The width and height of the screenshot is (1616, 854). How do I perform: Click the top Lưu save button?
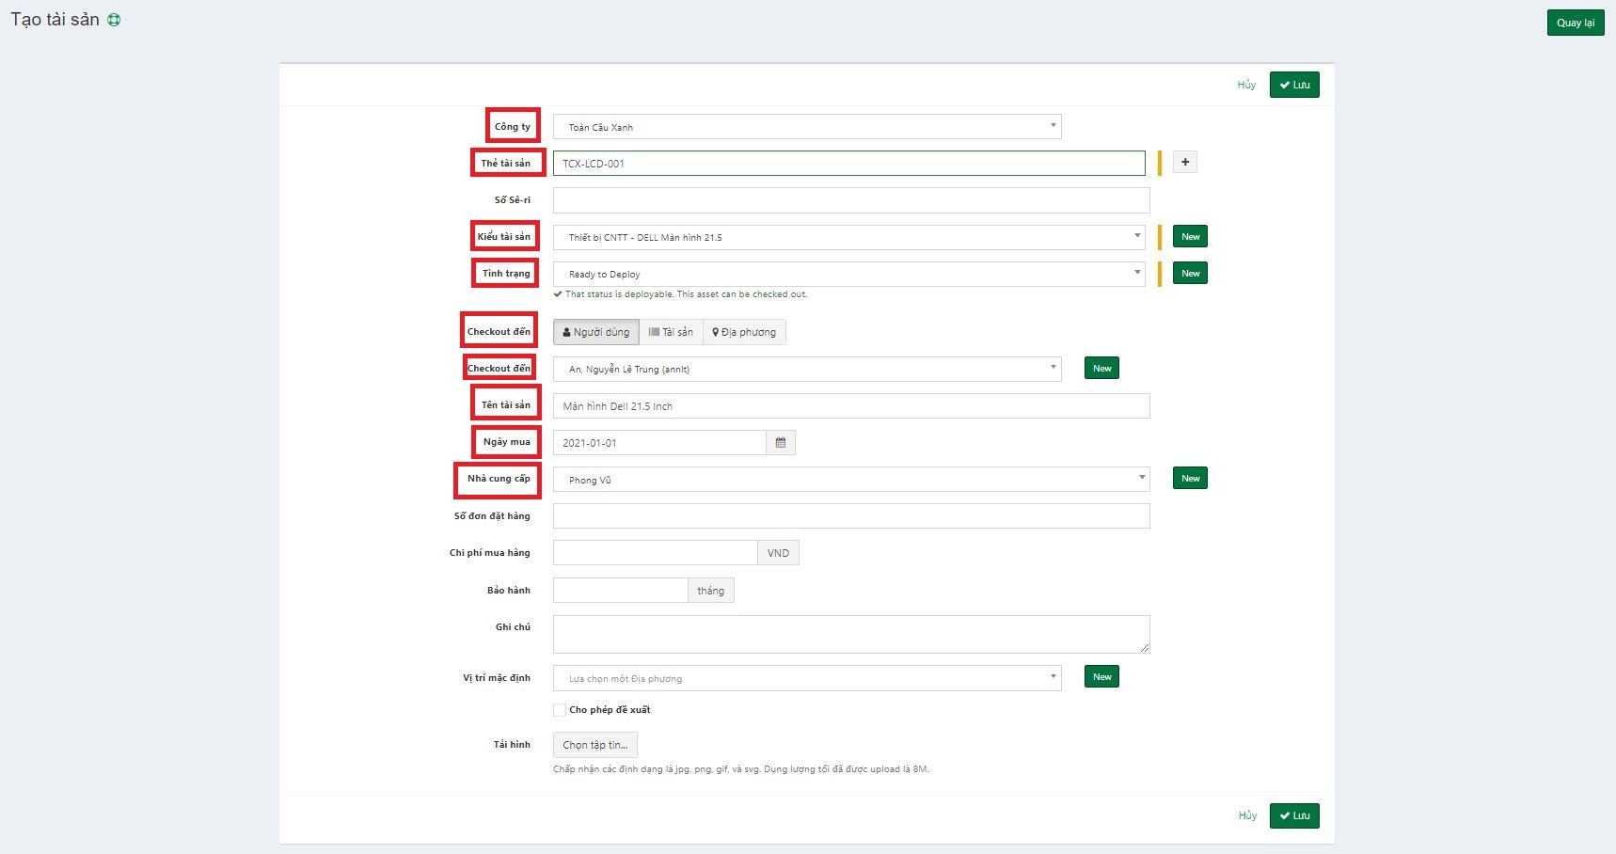[1293, 85]
